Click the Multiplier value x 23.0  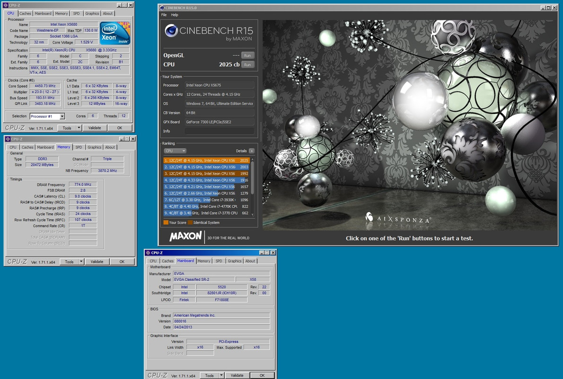click(x=45, y=92)
